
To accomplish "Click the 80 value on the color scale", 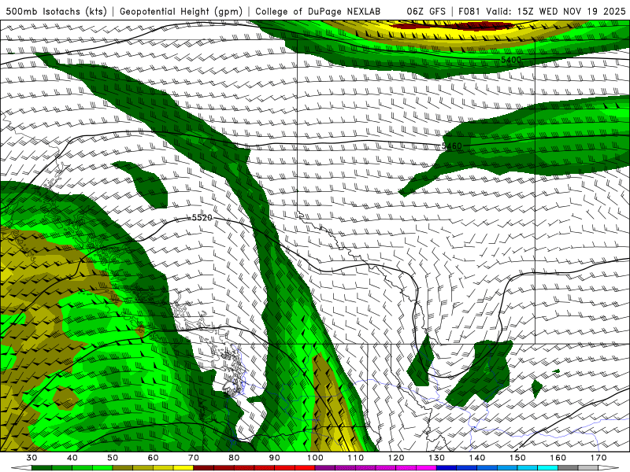I will click(234, 458).
